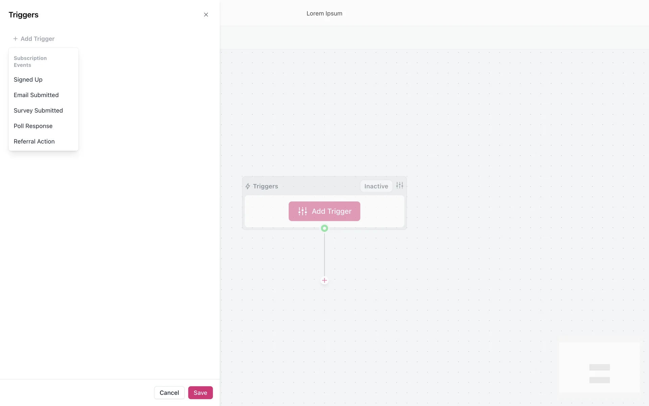Click the green connector handle
Screen dimensions: 649x406
point(324,228)
